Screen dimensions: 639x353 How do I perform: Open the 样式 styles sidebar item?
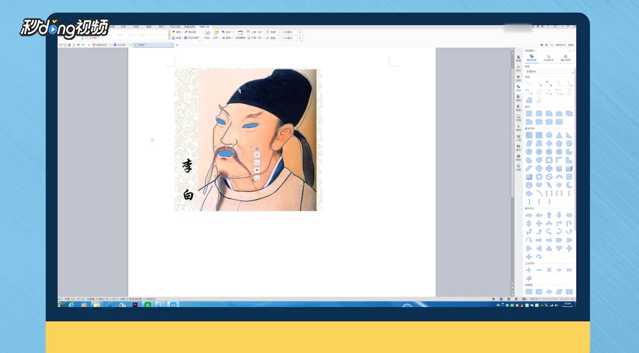[518, 69]
